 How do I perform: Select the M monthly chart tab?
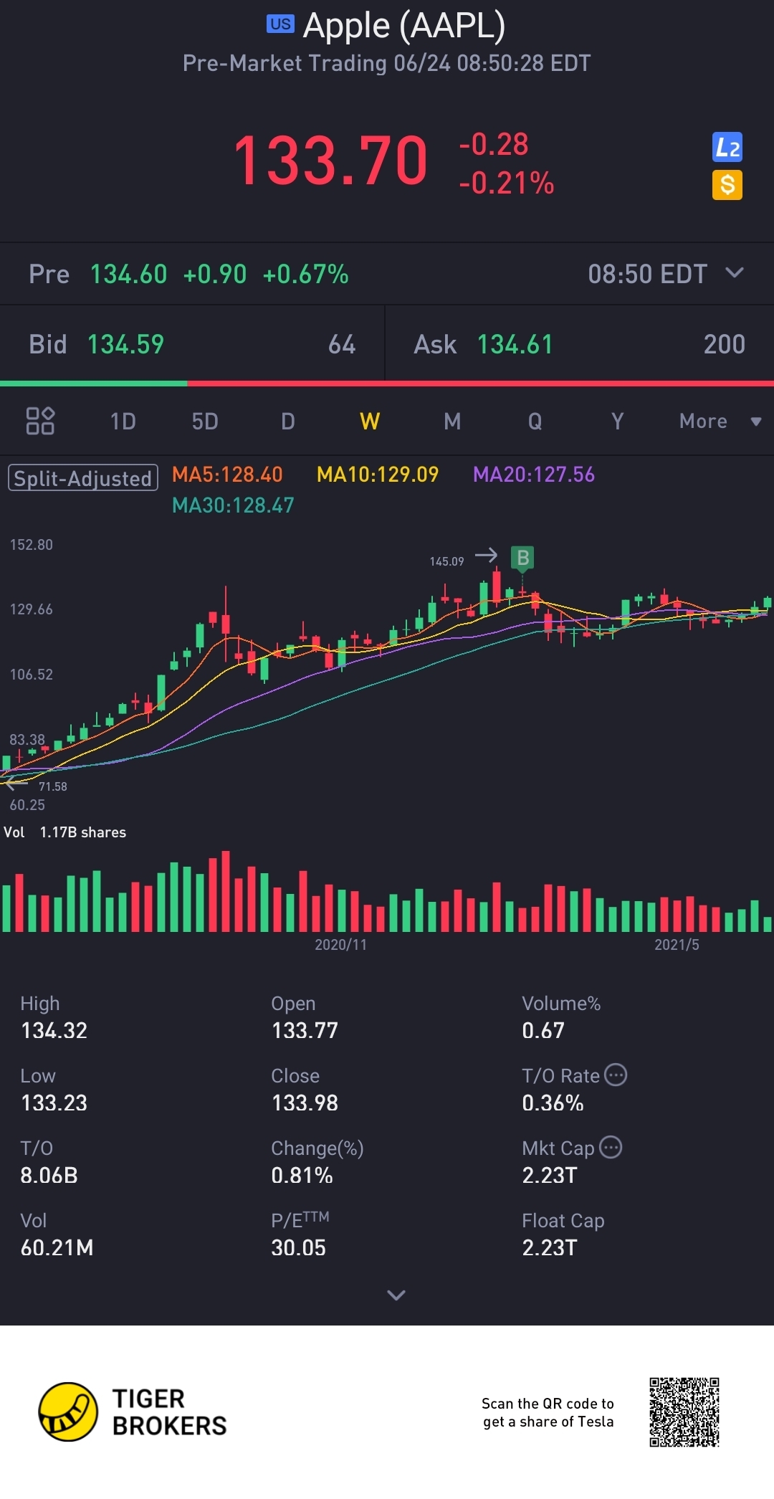pyautogui.click(x=452, y=421)
